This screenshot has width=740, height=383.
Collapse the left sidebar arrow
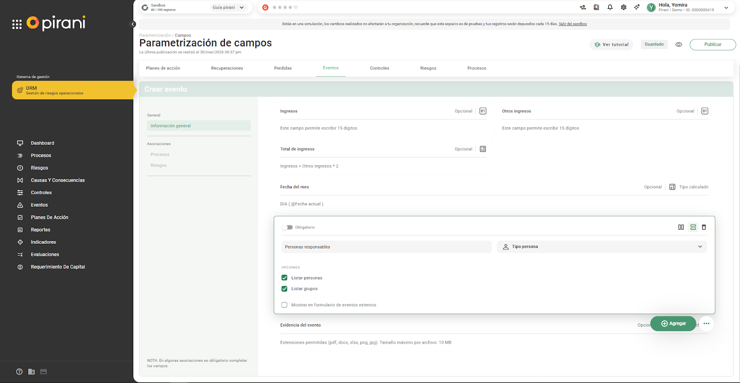133,24
